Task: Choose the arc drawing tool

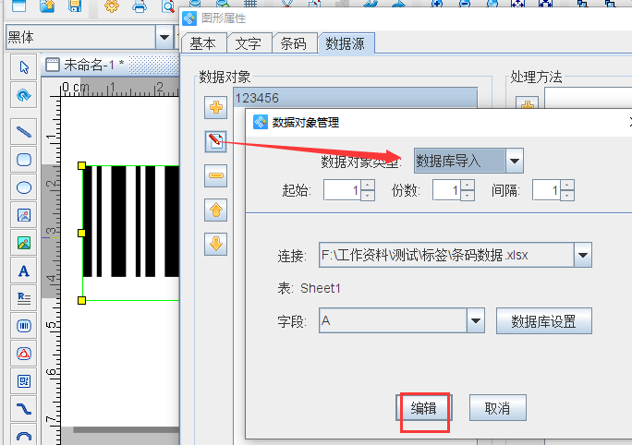Action: (24, 435)
